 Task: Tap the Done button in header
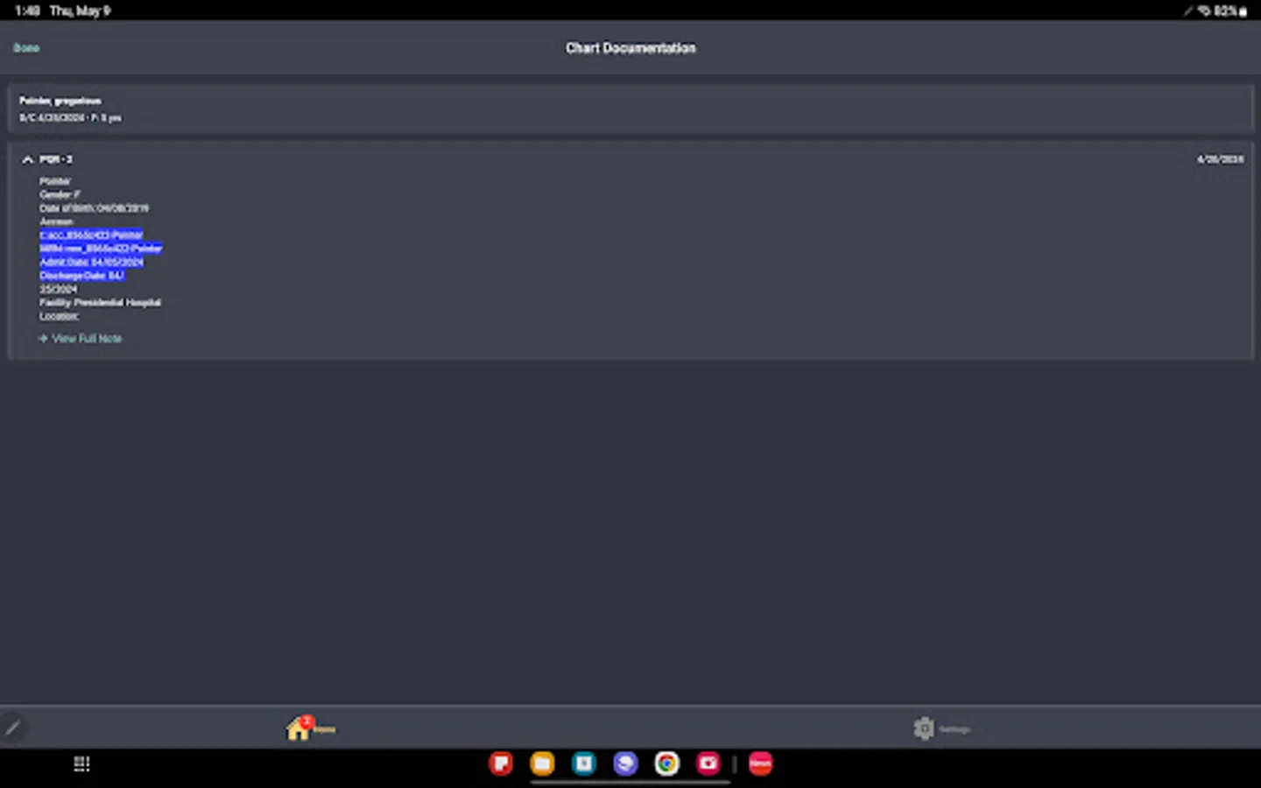point(26,48)
